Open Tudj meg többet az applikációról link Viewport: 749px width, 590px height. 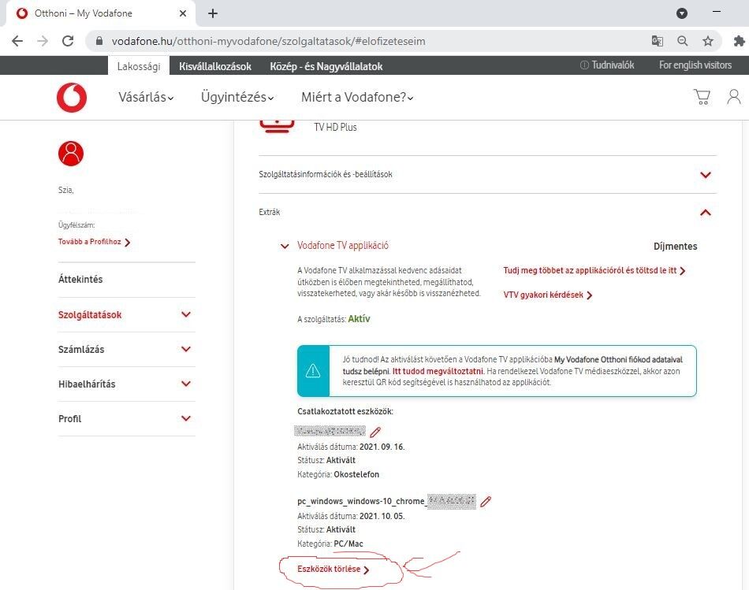(x=594, y=271)
